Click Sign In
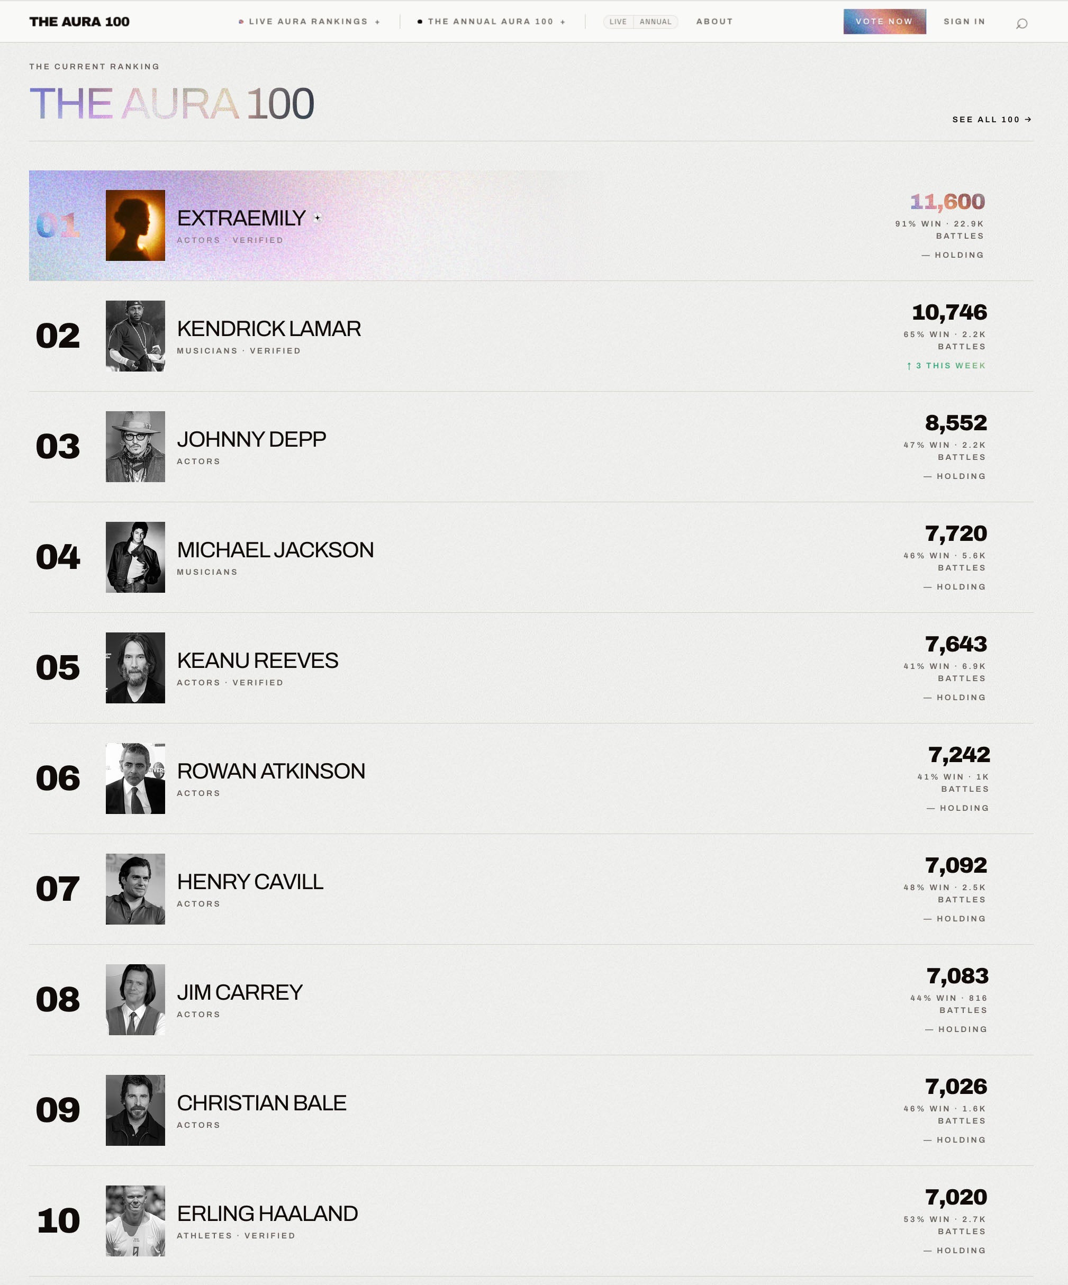The image size is (1068, 1285). pos(965,21)
